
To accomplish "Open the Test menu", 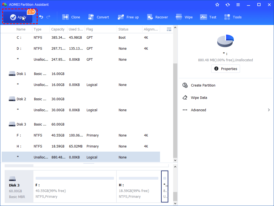I will [x=208, y=17].
